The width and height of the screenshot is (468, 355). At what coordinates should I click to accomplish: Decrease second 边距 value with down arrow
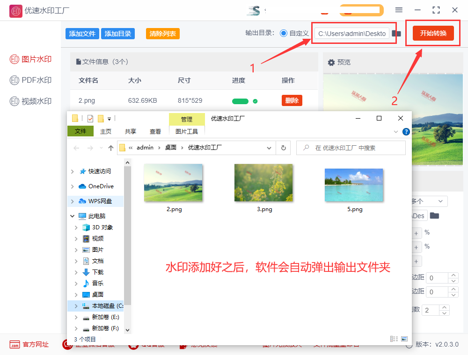pos(453,295)
